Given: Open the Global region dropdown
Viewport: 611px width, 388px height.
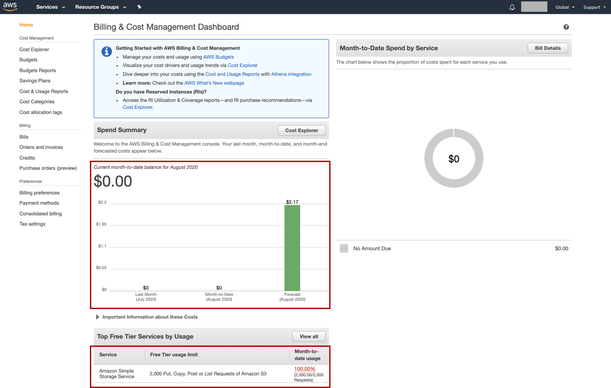Looking at the screenshot, I should [565, 7].
